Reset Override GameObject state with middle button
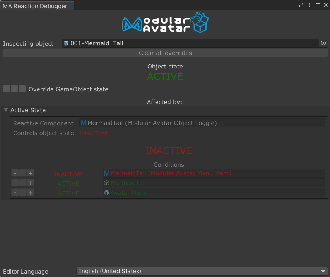Image resolution: width=330 pixels, height=277 pixels. 14,89
